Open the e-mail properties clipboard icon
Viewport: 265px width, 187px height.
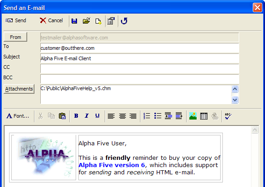coord(111,21)
